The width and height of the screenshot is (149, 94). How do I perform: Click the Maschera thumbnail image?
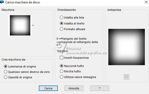pos(20,25)
